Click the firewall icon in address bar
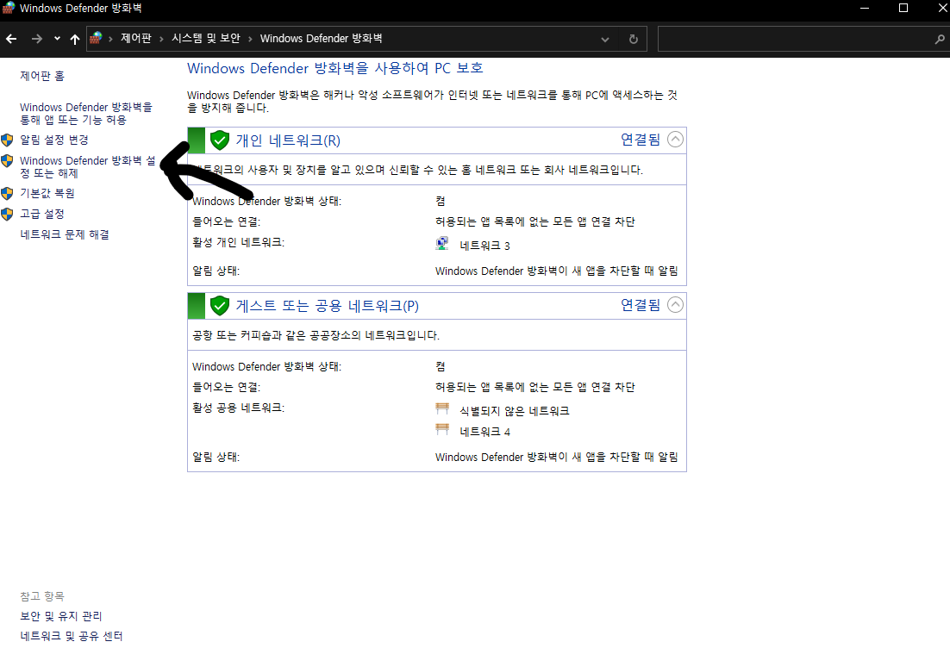The image size is (950, 648). coord(96,38)
